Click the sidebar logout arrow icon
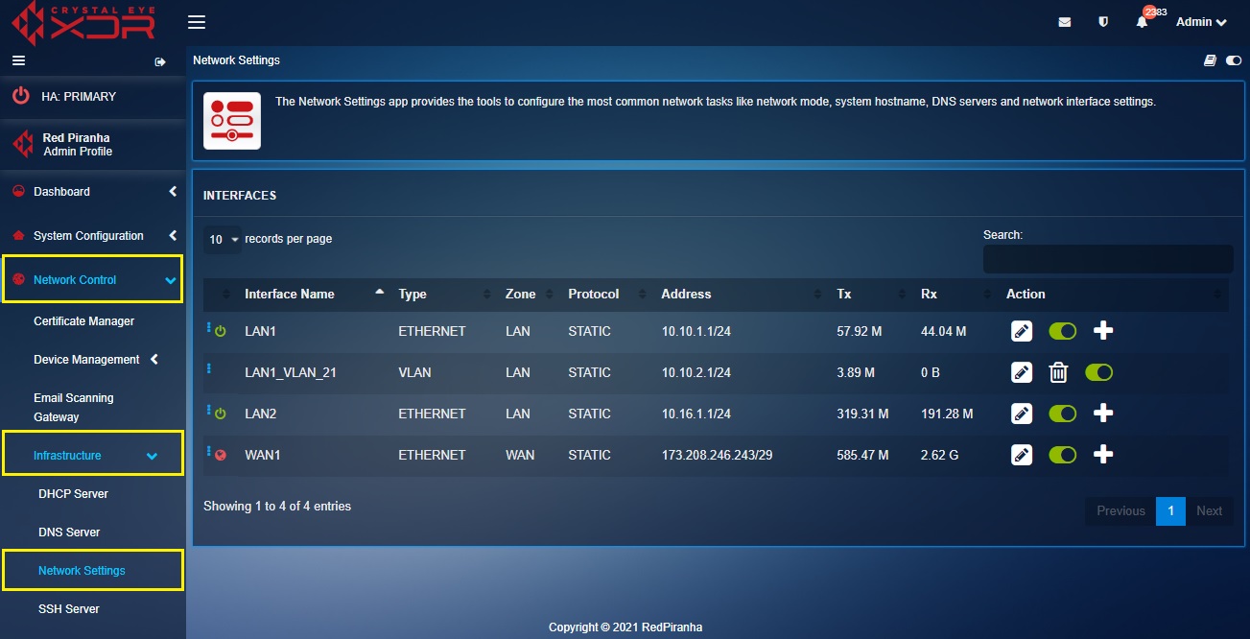 click(x=160, y=62)
